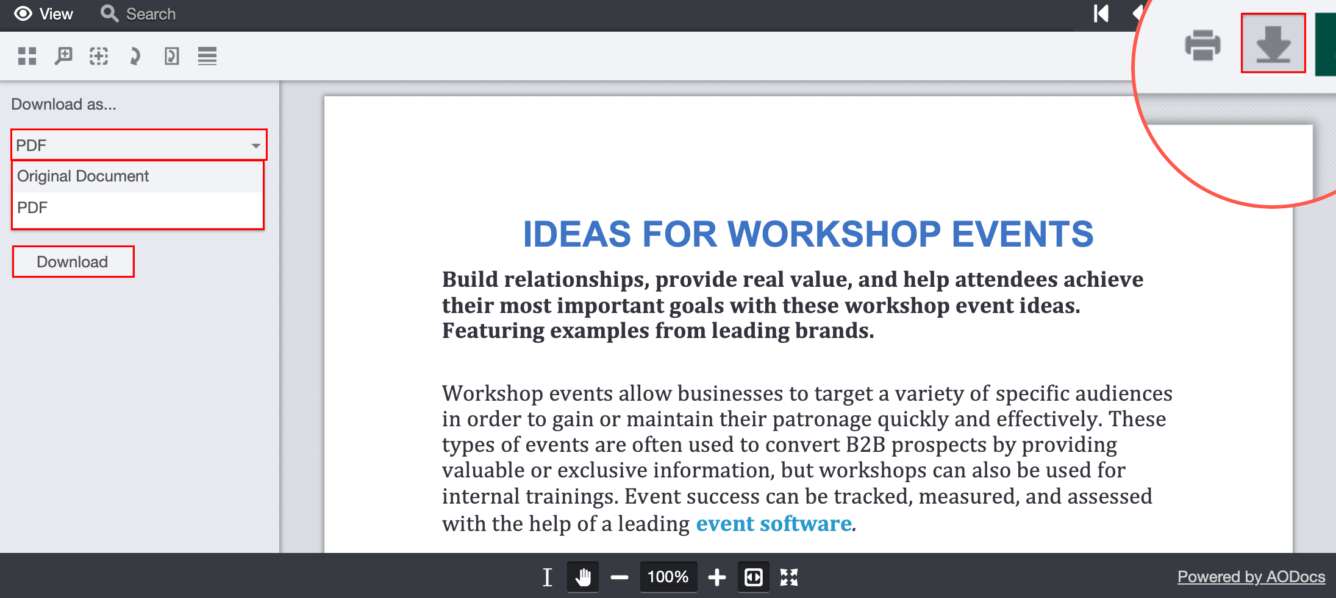1336x598 pixels.
Task: Jump to the first page
Action: point(1101,13)
